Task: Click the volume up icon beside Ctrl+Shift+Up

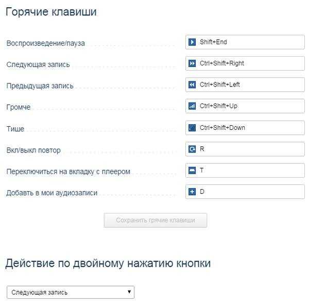Action: (x=192, y=106)
